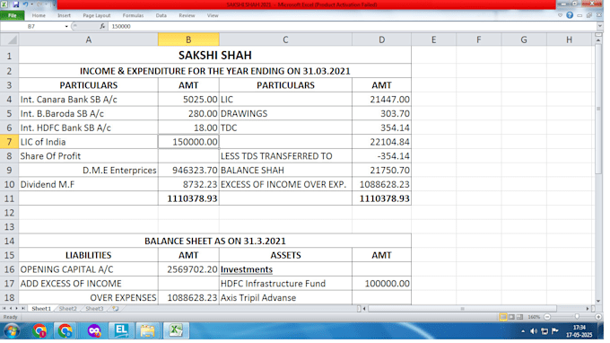Switch to Sheet2 tab
Viewport: 610px width, 343px height.
67,309
